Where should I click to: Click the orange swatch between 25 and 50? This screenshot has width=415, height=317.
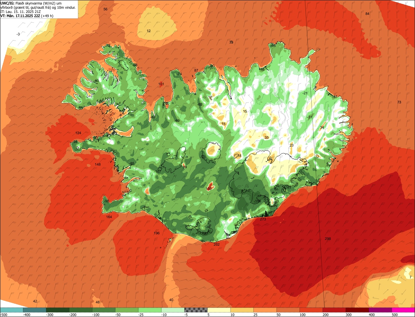point(265,310)
